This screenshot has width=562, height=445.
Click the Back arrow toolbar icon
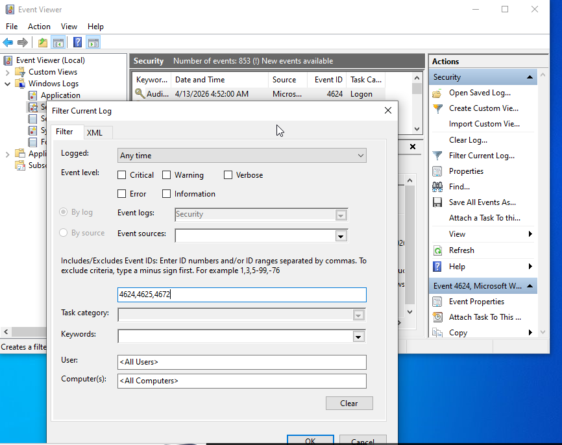[x=8, y=43]
